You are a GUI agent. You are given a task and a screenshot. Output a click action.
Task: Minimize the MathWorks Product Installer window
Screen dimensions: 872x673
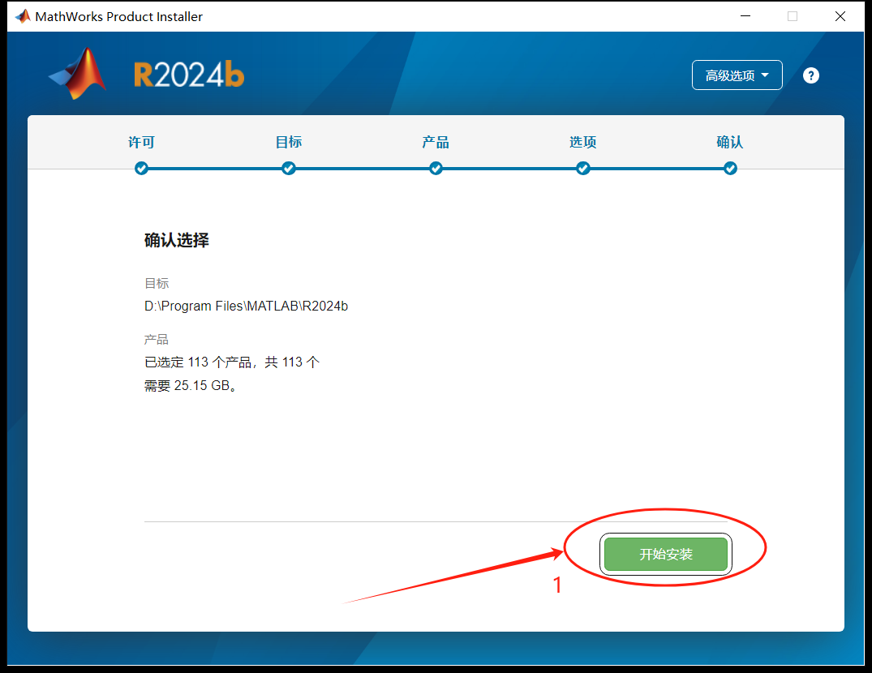tap(745, 16)
